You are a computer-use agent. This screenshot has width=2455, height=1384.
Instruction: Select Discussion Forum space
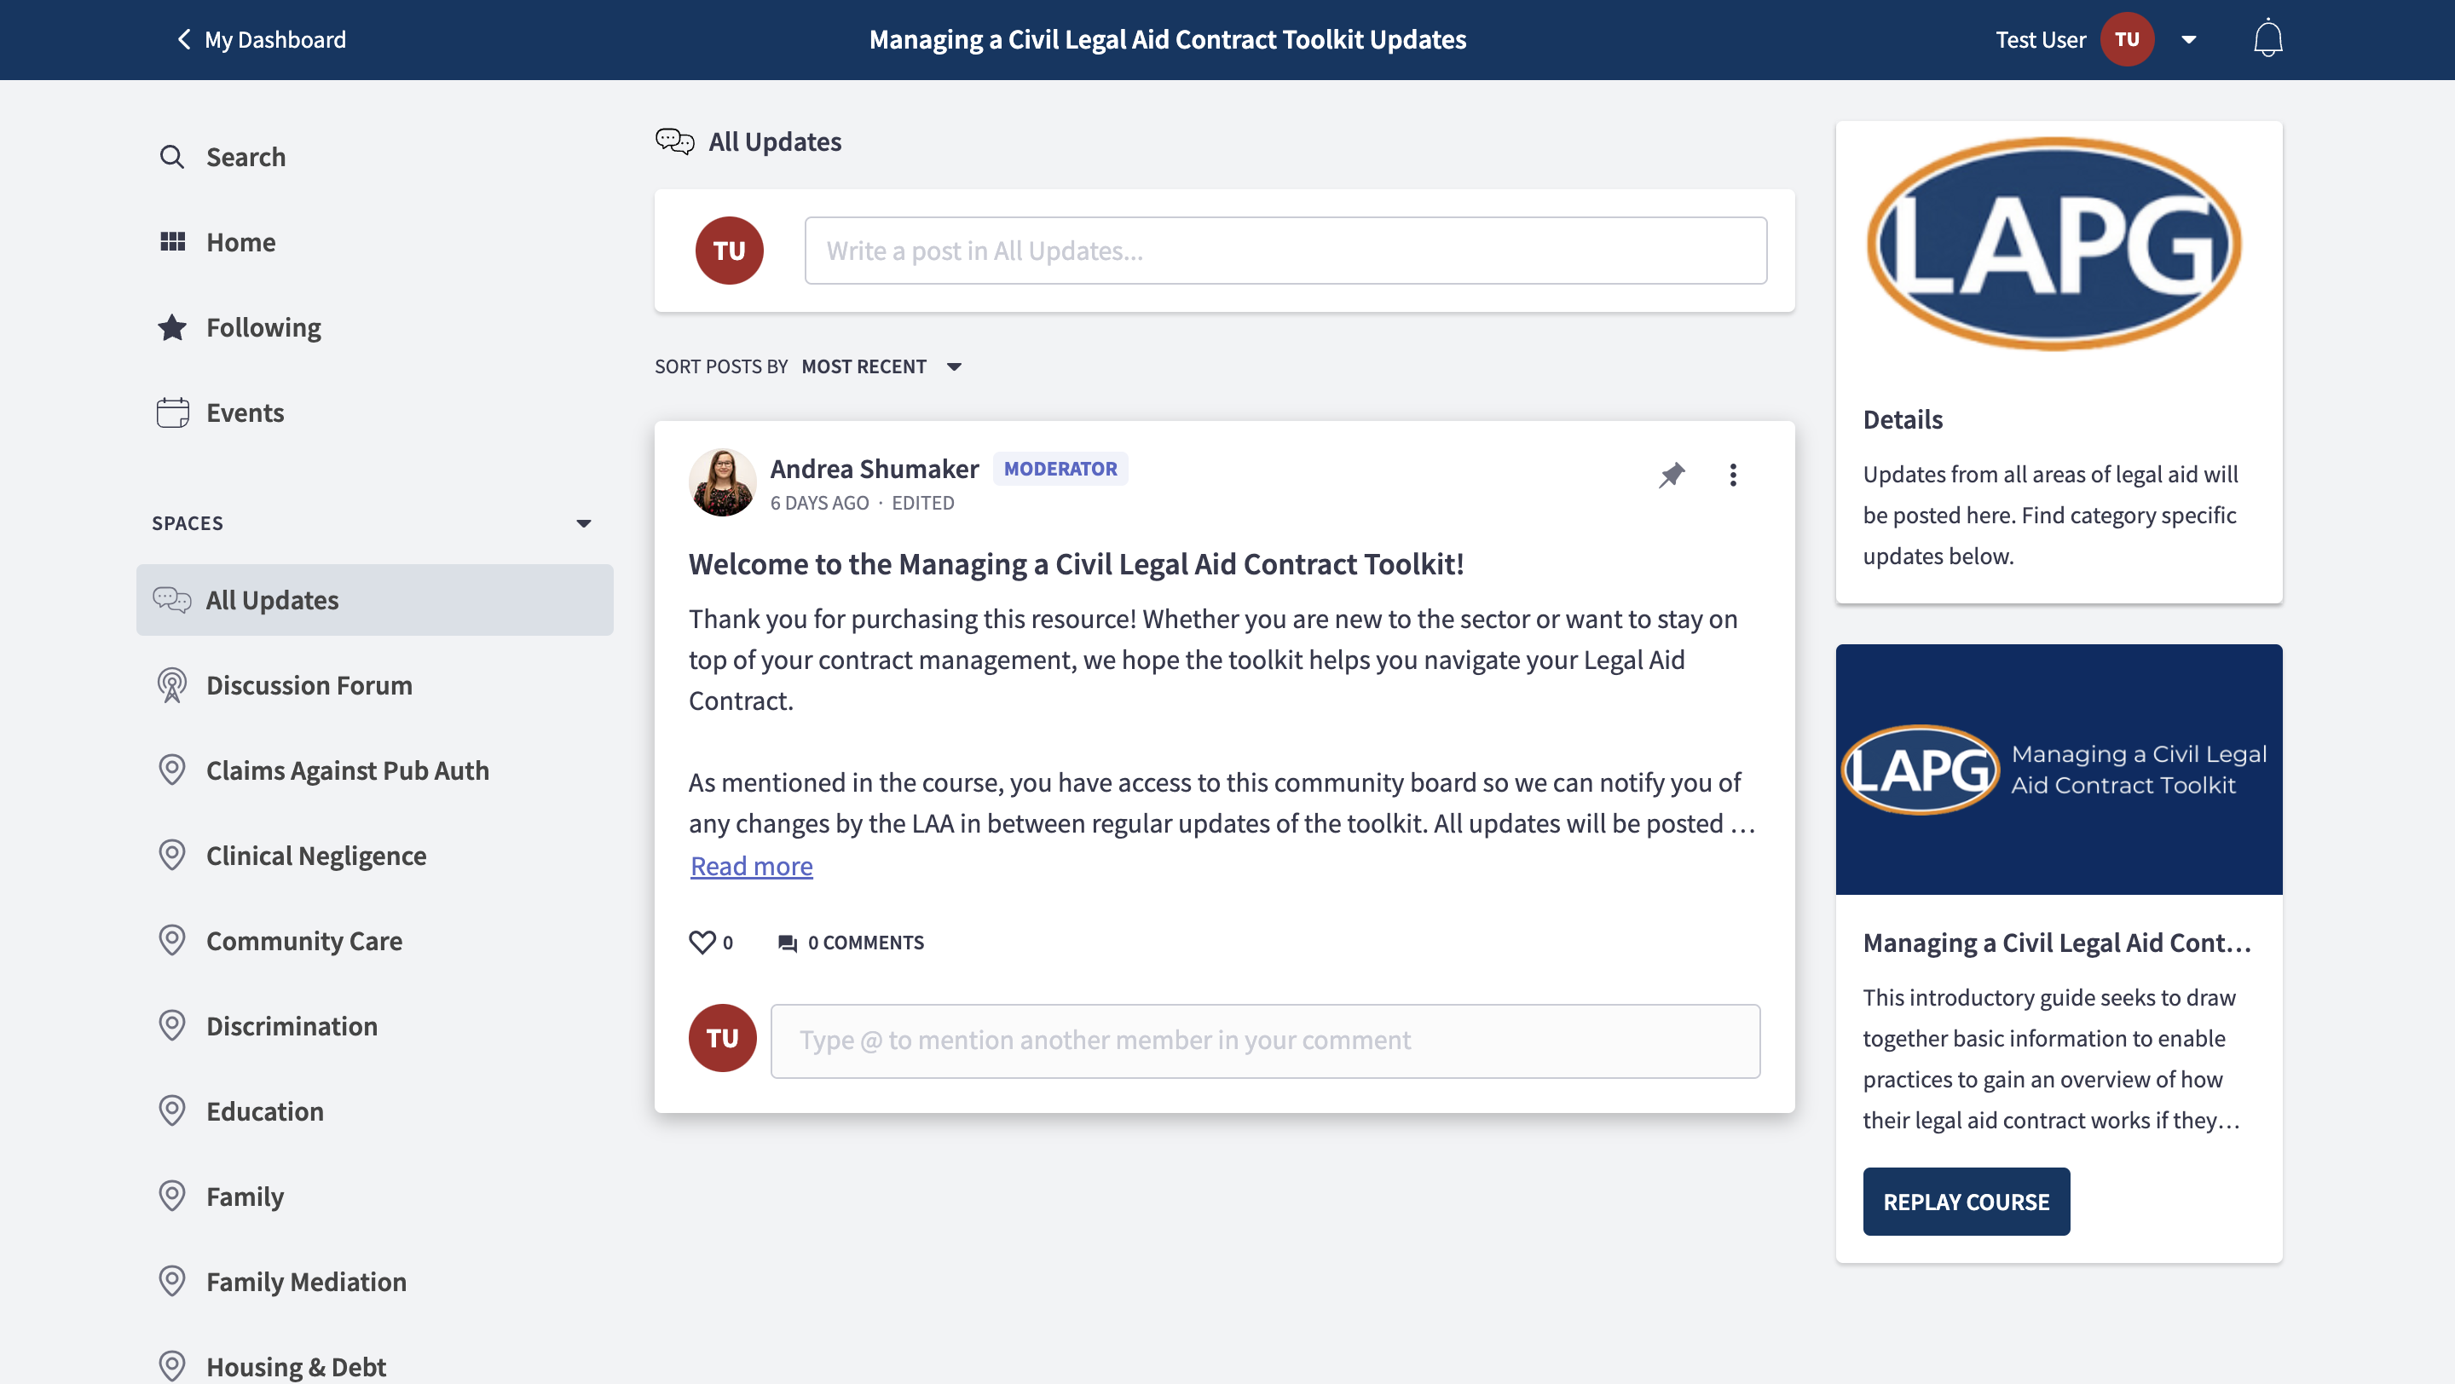point(309,685)
